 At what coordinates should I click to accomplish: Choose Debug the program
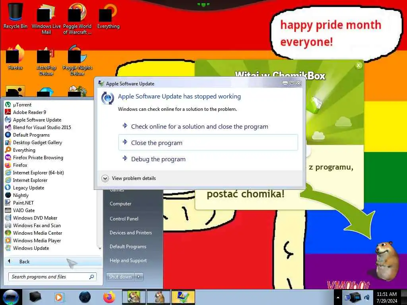208,159
